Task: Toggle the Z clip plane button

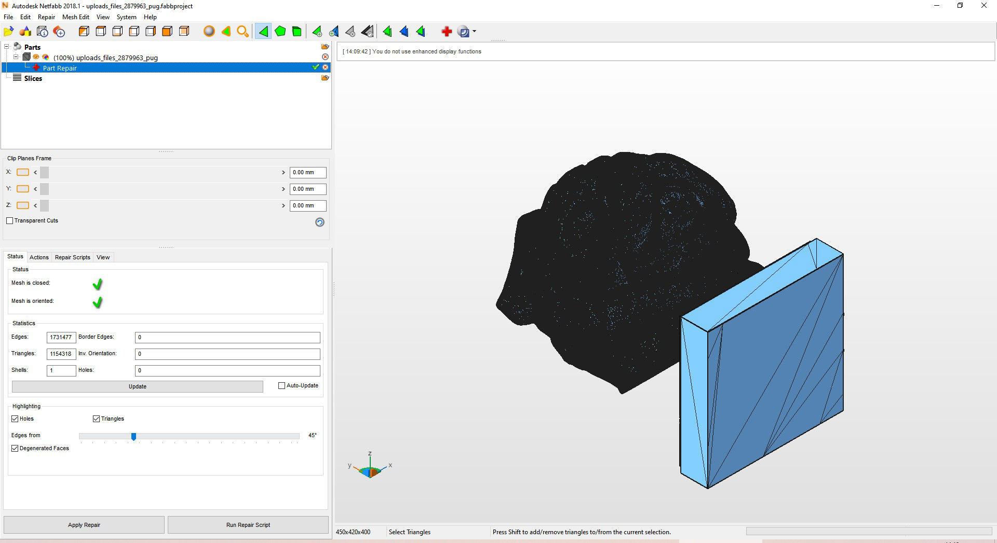Action: (23, 205)
